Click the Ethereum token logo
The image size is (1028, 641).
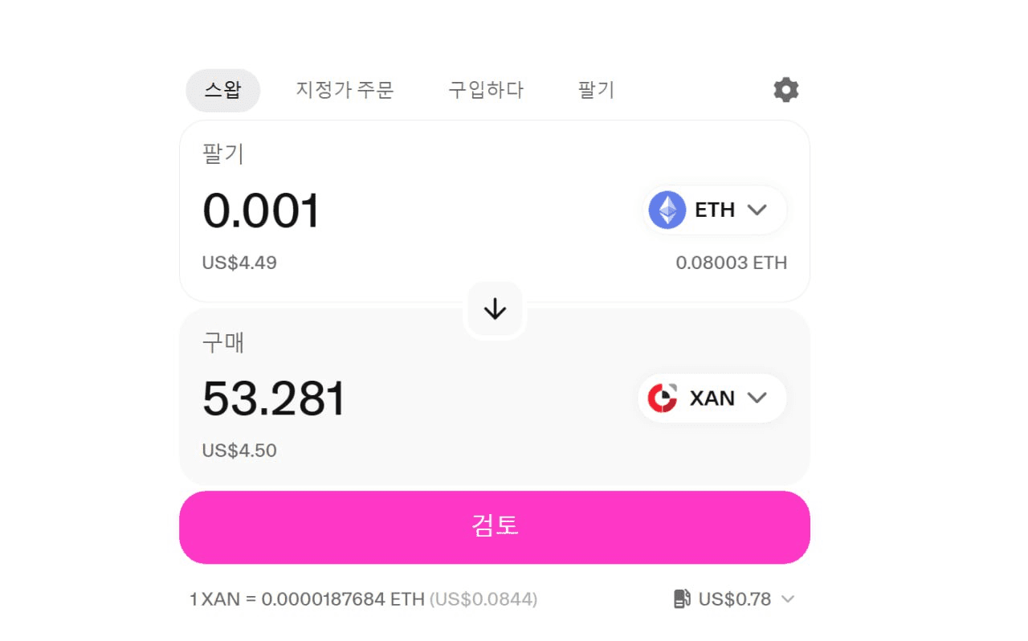click(x=667, y=210)
